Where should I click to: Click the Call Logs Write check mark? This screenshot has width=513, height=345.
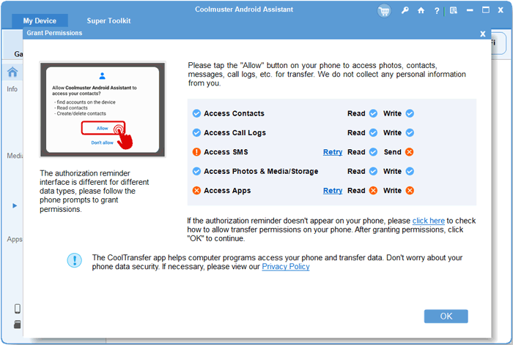coord(410,133)
